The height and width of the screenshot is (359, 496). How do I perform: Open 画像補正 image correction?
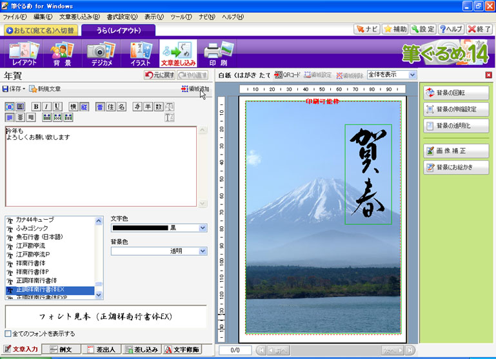pos(456,150)
